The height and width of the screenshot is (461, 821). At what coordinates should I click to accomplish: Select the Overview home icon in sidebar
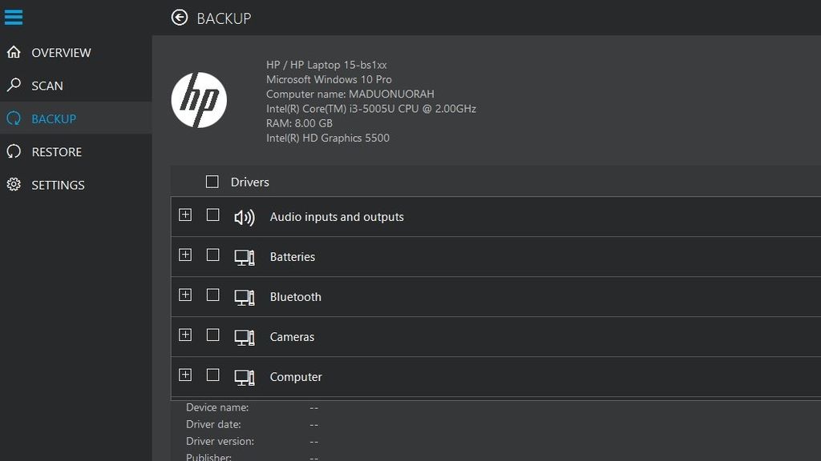(12, 52)
